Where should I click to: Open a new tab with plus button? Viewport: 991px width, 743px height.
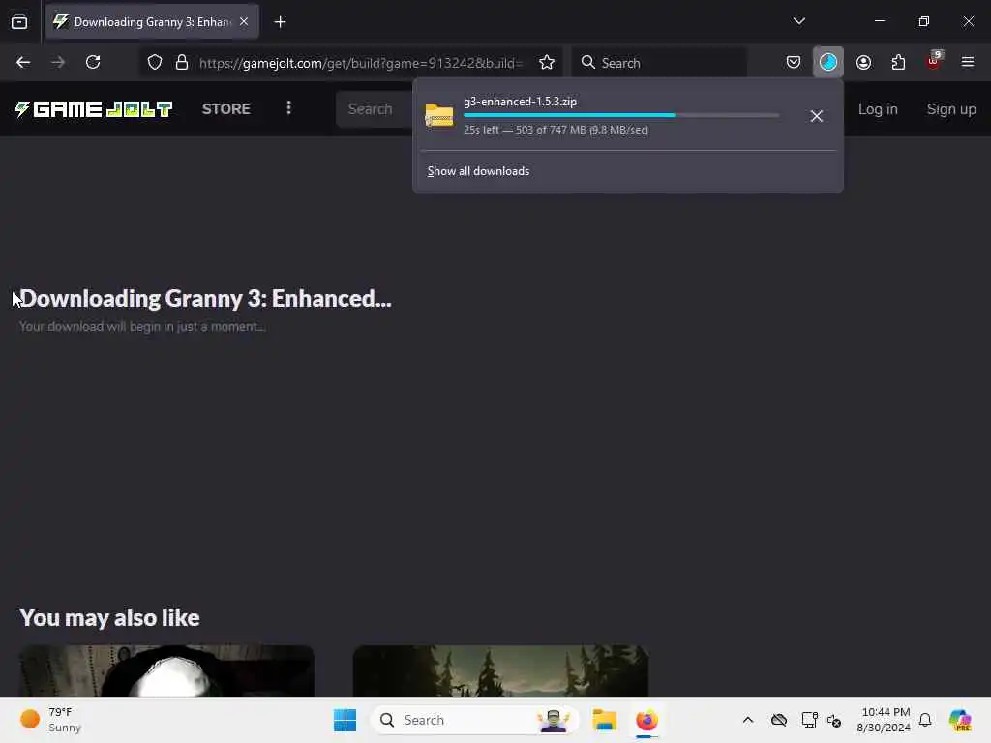tap(280, 22)
